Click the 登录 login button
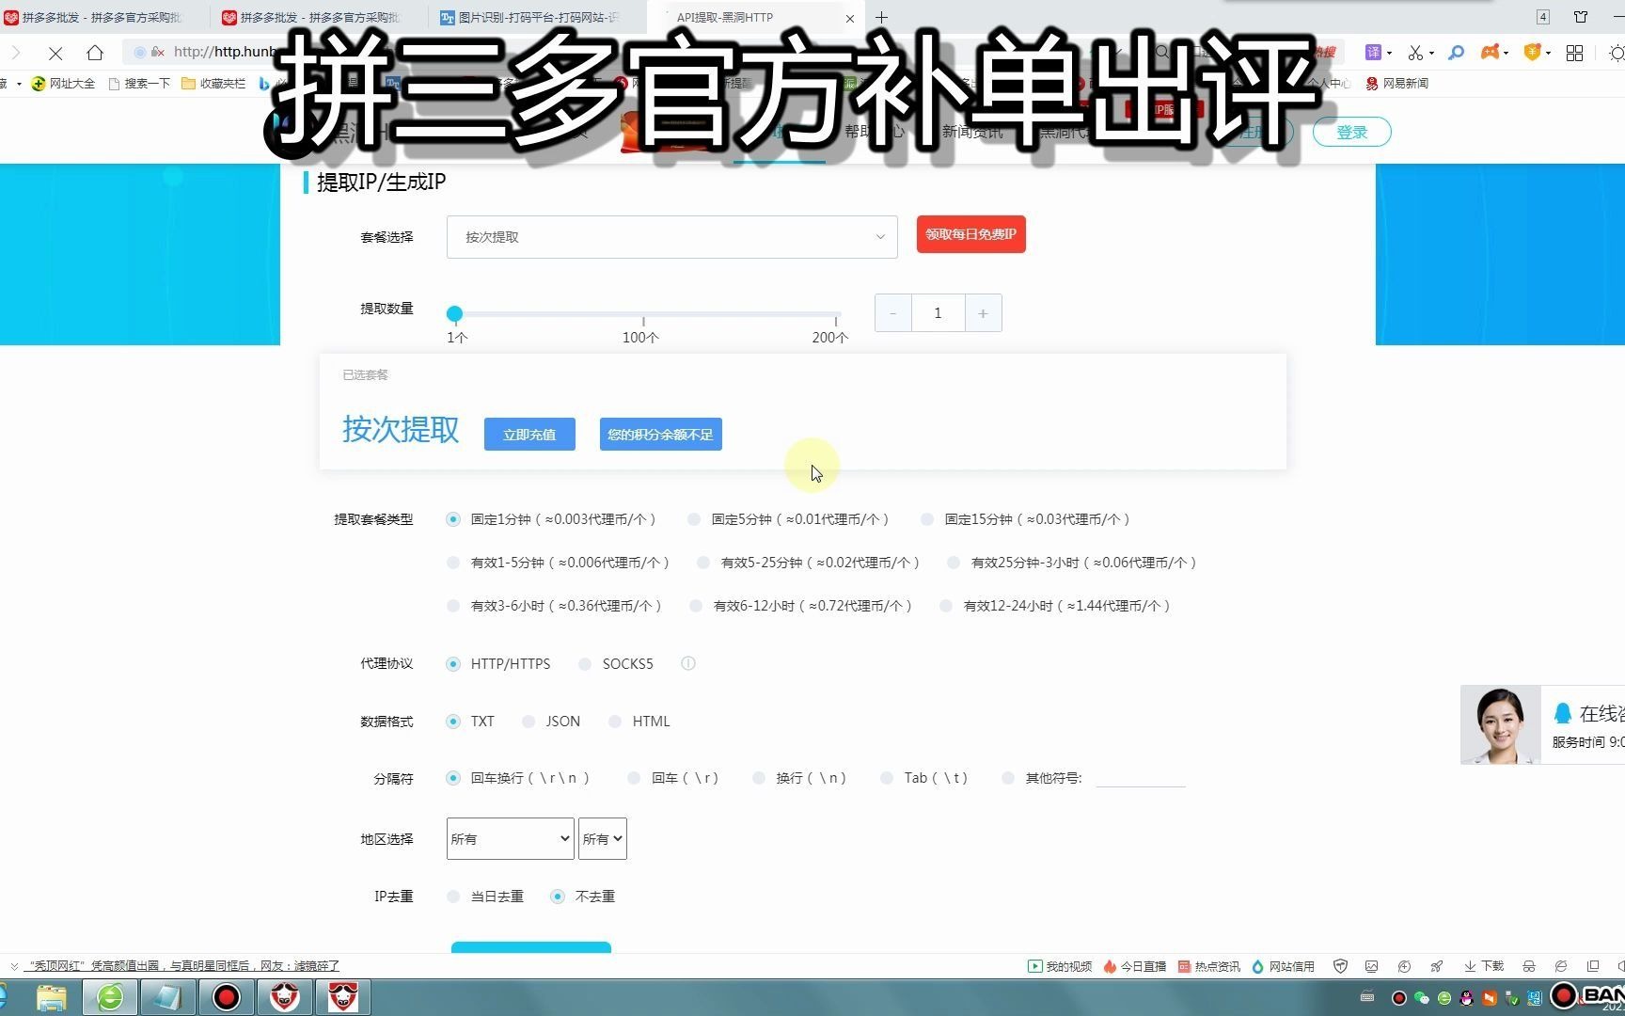 1351,133
